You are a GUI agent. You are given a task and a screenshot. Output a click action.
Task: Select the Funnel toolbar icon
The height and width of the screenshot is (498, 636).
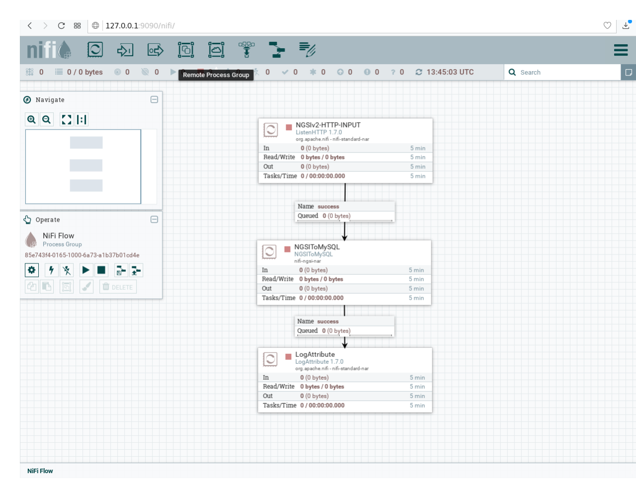(x=246, y=50)
